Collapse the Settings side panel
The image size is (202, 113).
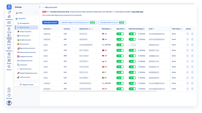(x=40, y=7)
